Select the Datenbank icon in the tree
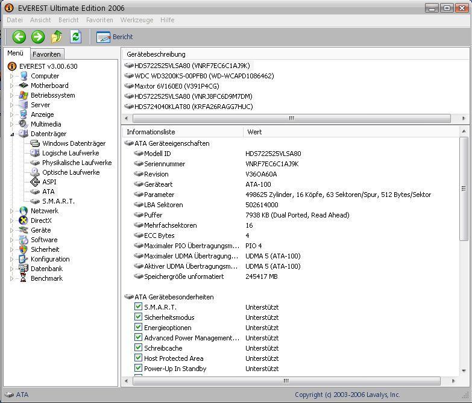472x403 pixels. pyautogui.click(x=24, y=269)
